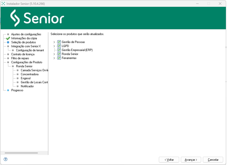Uncheck the Gestão de Pessoas checkbox
227x165 pixels.
59,42
